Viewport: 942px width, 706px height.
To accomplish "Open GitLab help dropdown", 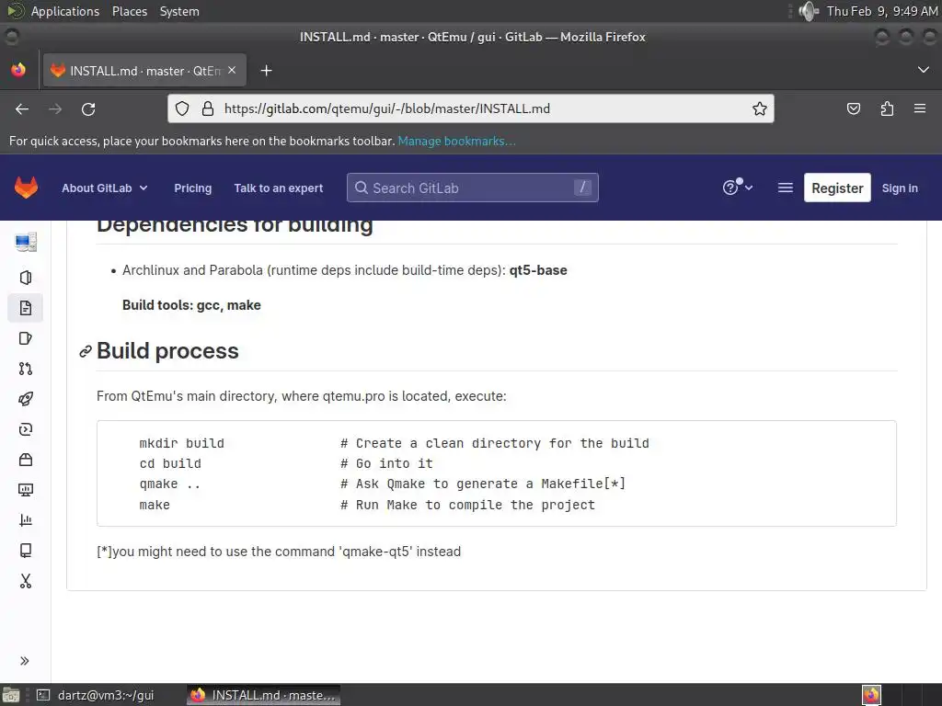I will point(737,188).
